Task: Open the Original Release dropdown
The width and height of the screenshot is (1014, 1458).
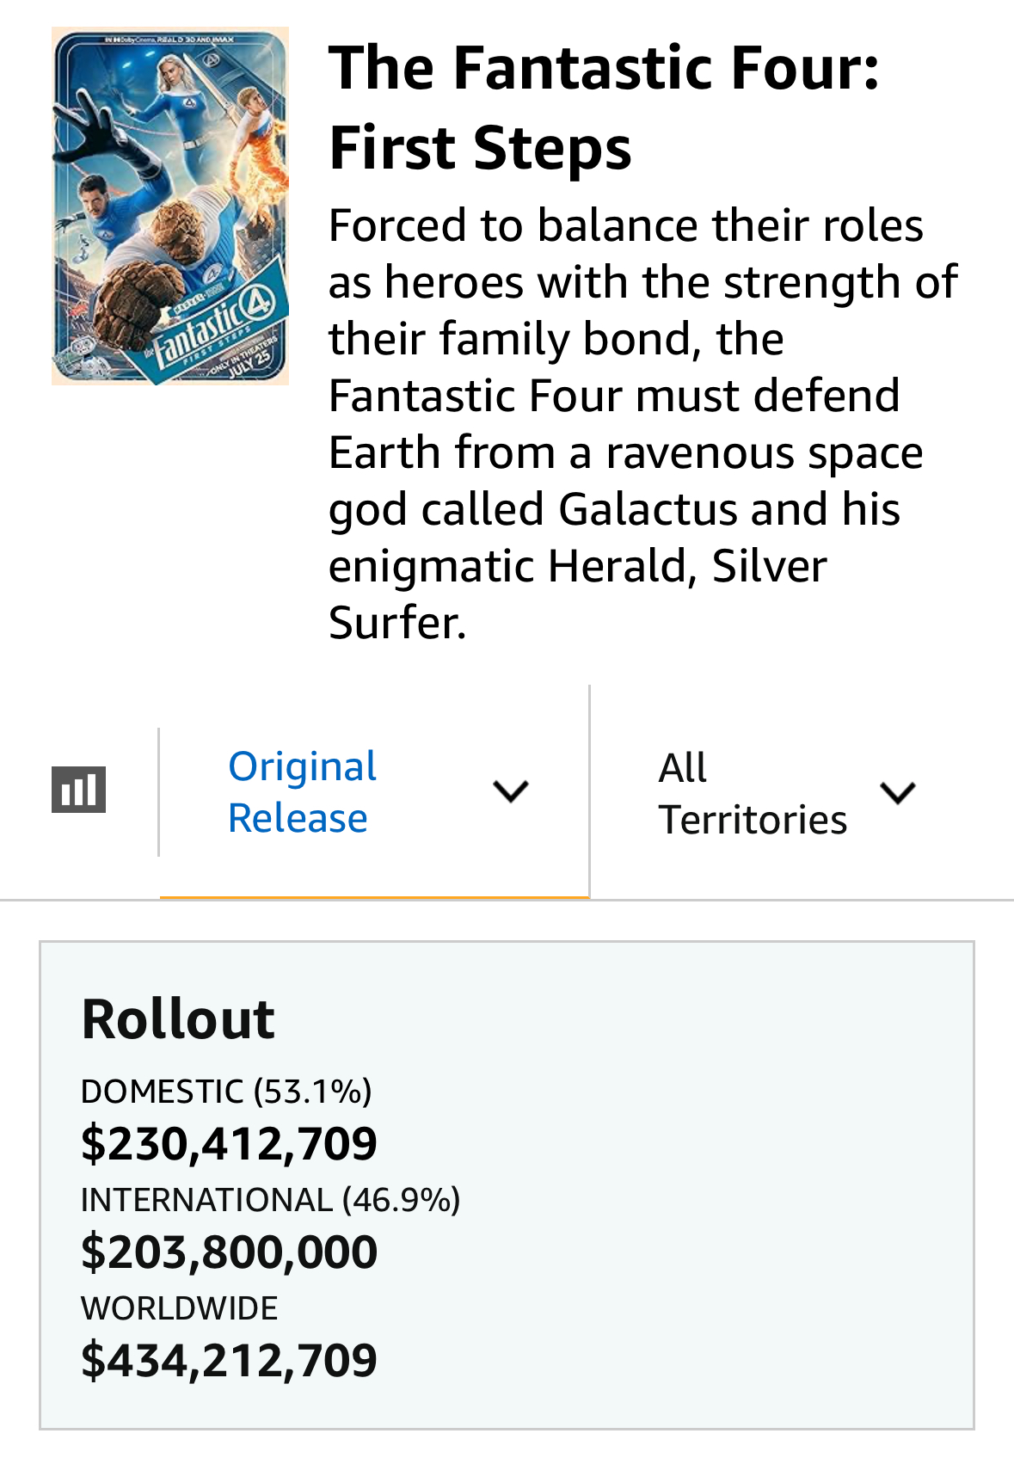Action: click(302, 791)
